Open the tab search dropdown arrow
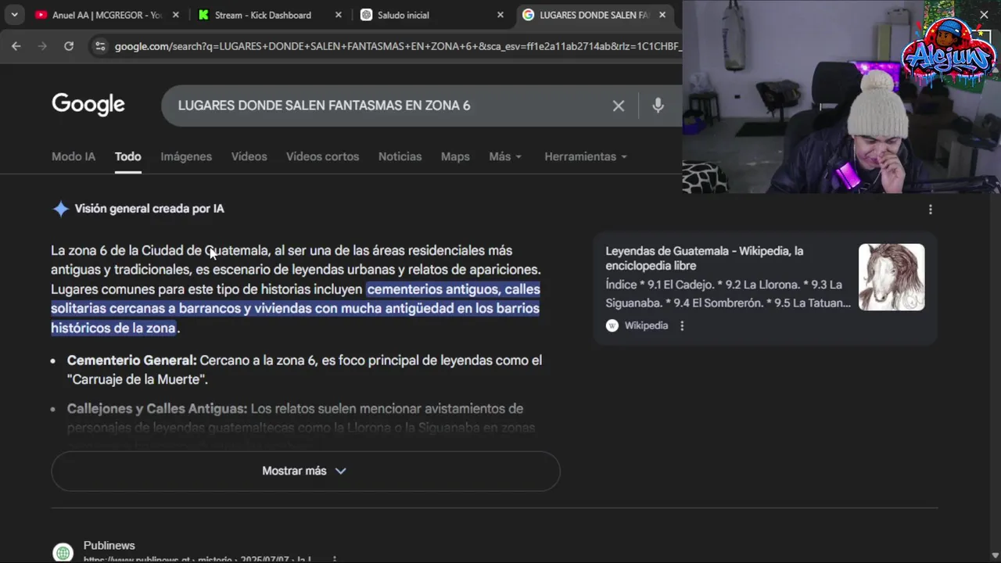Viewport: 1001px width, 563px height. (x=14, y=15)
